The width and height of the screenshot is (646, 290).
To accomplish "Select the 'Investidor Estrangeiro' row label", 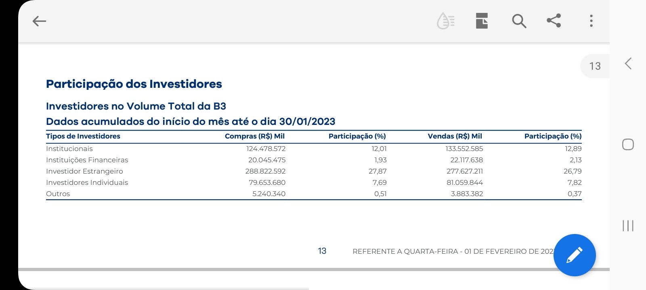I will pyautogui.click(x=84, y=171).
